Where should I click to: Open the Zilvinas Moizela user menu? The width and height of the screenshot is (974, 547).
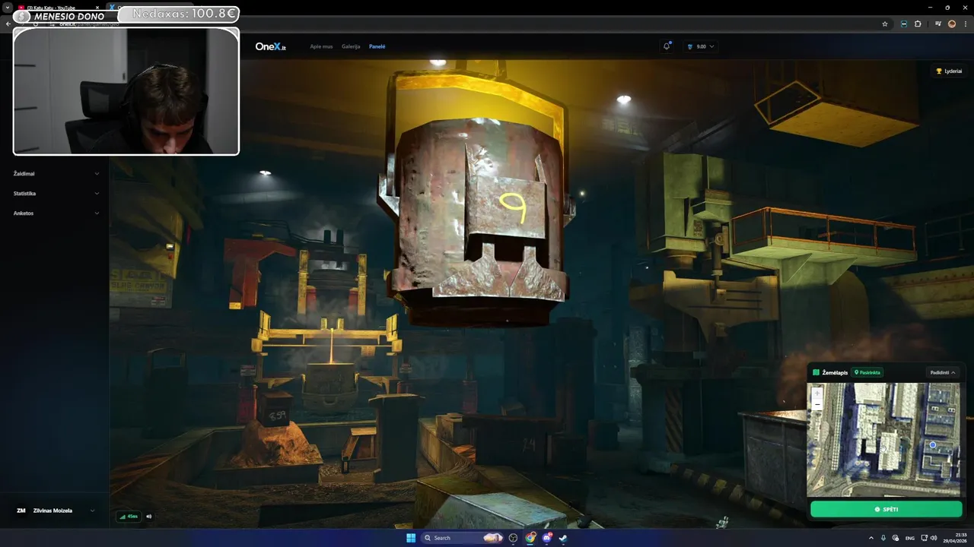pyautogui.click(x=56, y=511)
